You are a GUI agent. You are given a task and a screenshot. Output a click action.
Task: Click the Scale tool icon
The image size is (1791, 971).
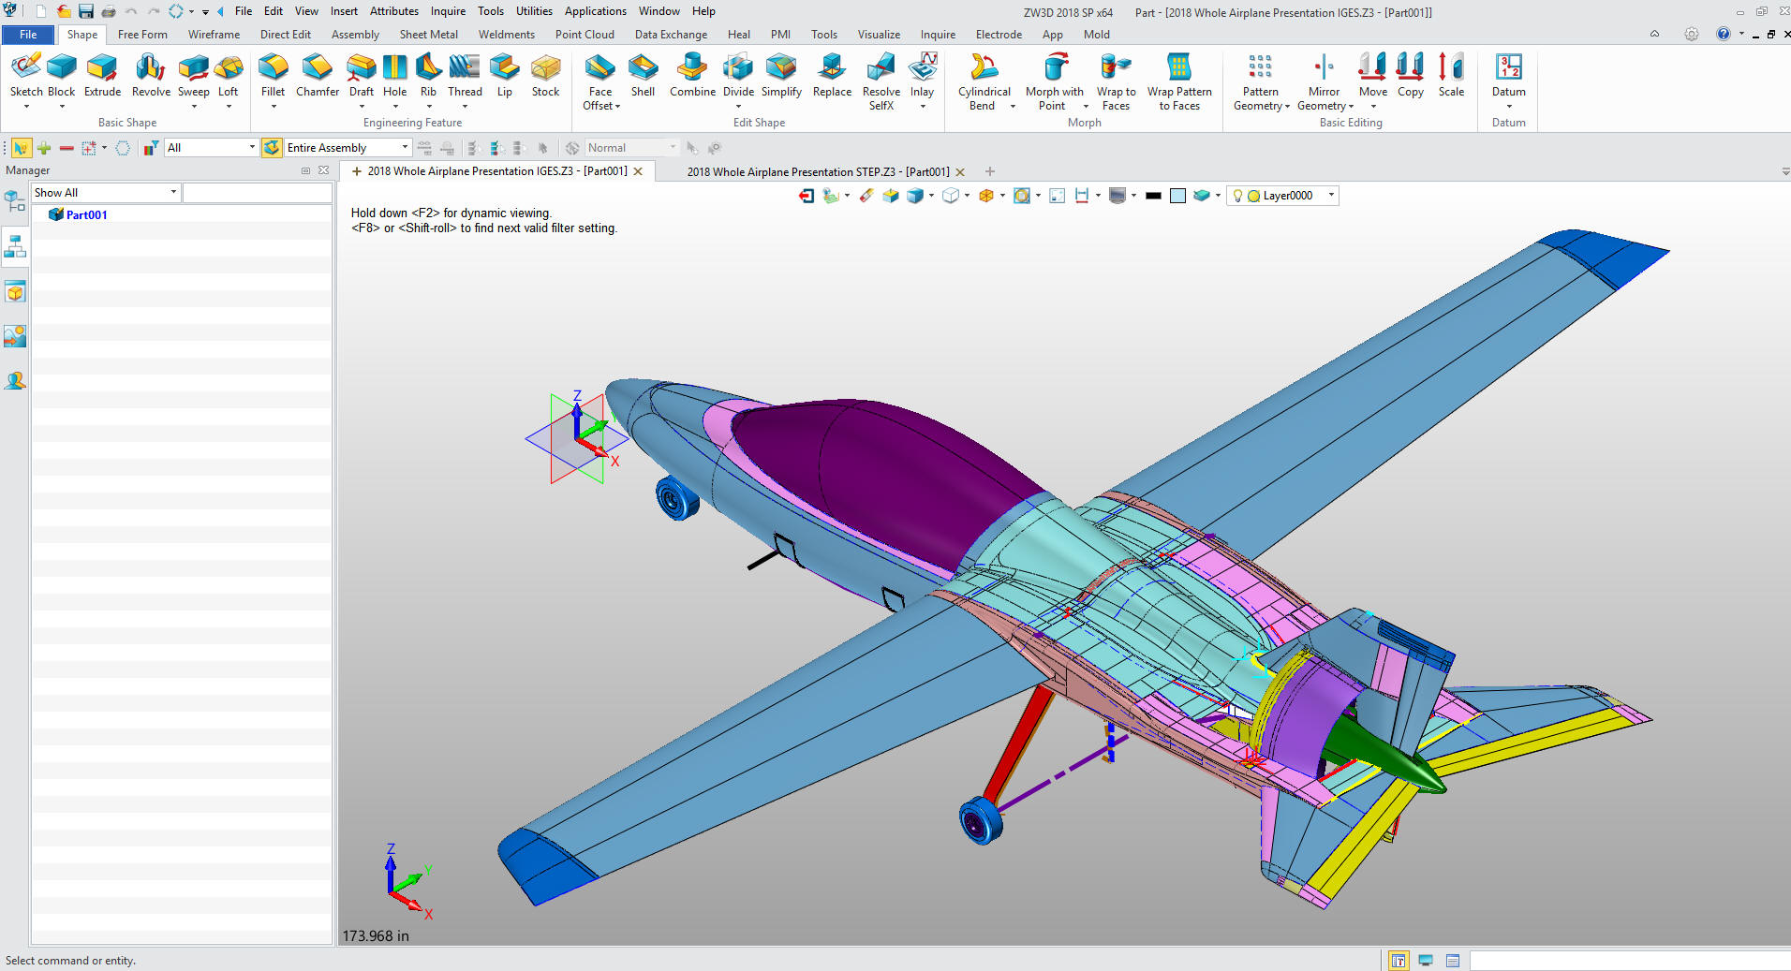tap(1451, 75)
